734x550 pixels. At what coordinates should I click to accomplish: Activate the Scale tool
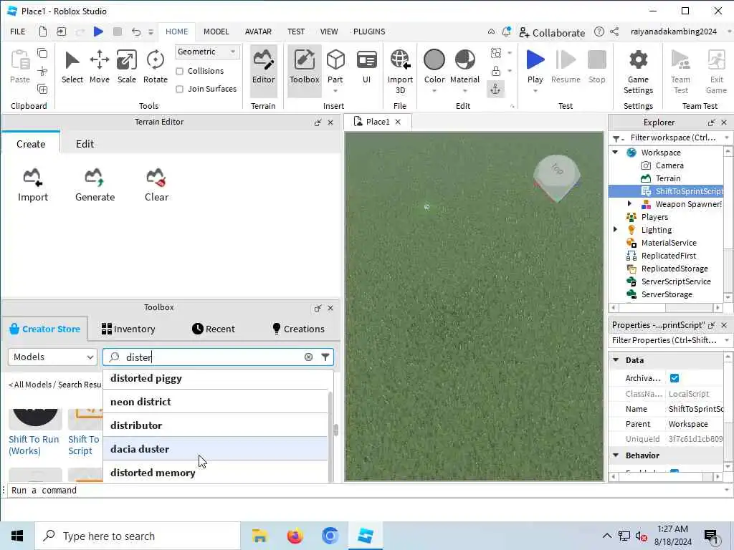pyautogui.click(x=126, y=67)
